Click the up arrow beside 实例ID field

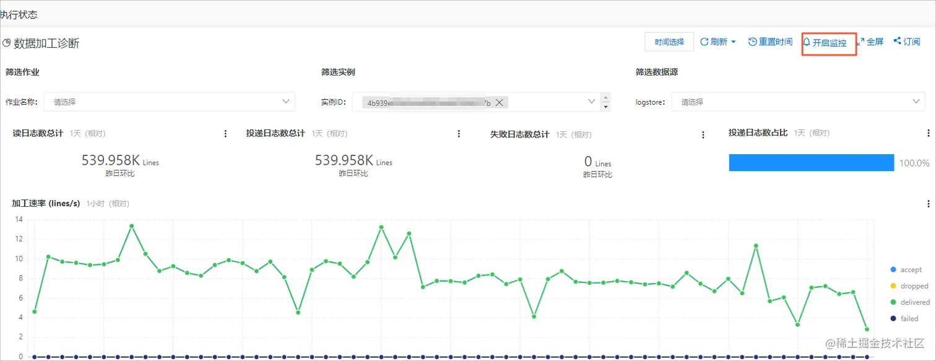[x=605, y=97]
